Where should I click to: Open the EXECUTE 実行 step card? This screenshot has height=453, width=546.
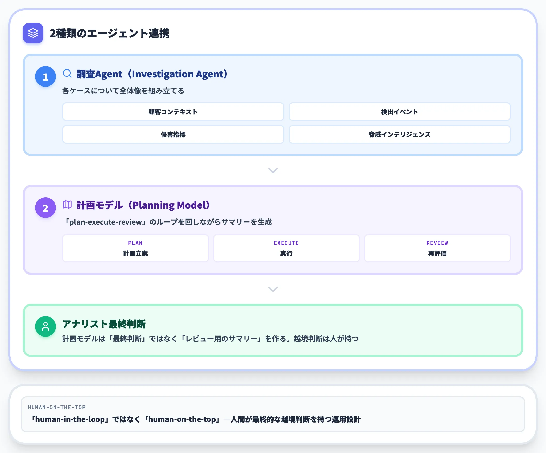point(286,248)
